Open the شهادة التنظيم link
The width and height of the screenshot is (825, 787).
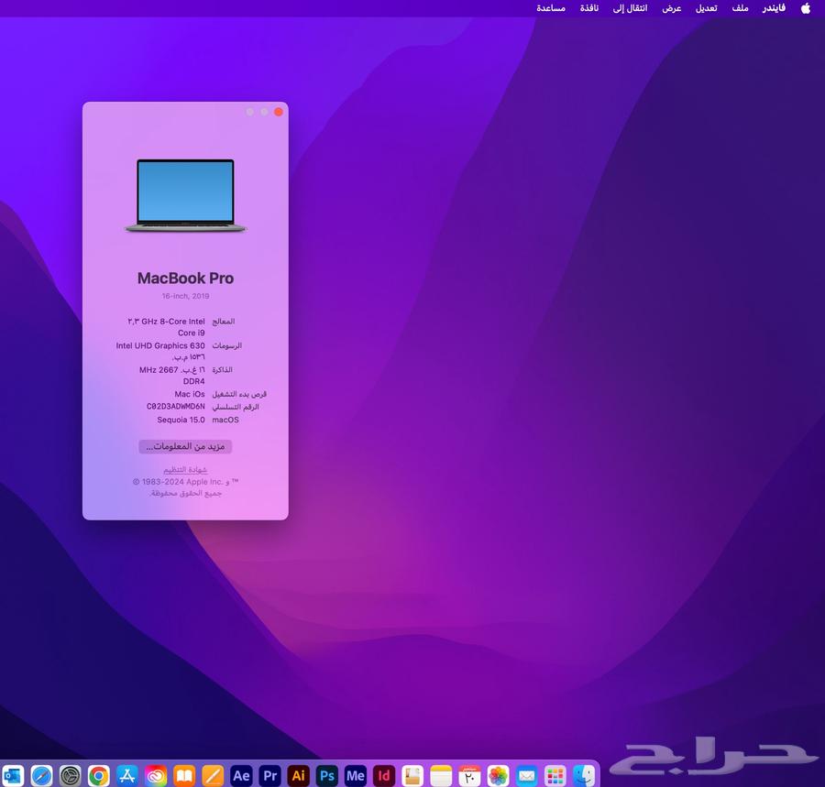184,469
